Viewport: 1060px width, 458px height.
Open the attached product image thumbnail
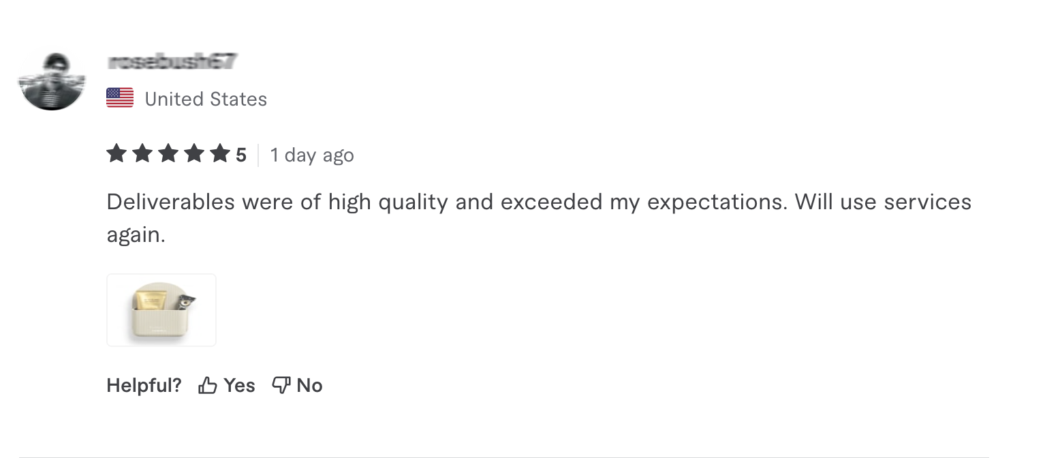[161, 310]
